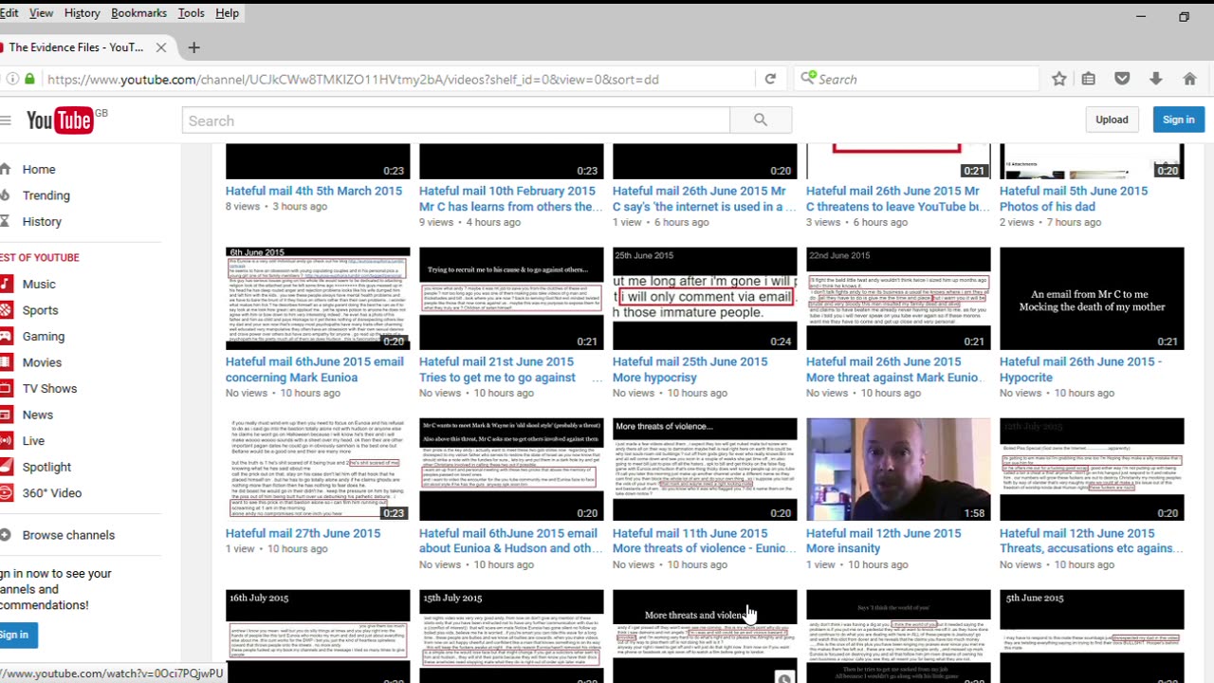The image size is (1214, 683).
Task: Open the Bookmarks menu
Action: (138, 13)
